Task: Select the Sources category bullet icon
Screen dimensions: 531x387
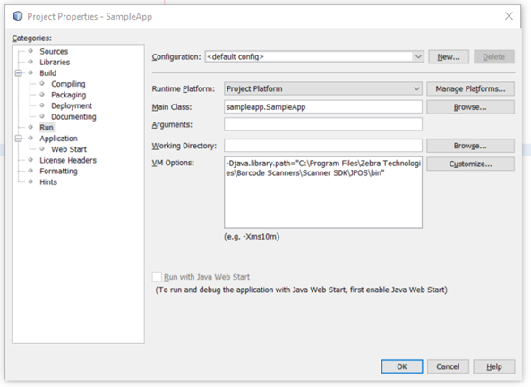Action: pyautogui.click(x=30, y=51)
